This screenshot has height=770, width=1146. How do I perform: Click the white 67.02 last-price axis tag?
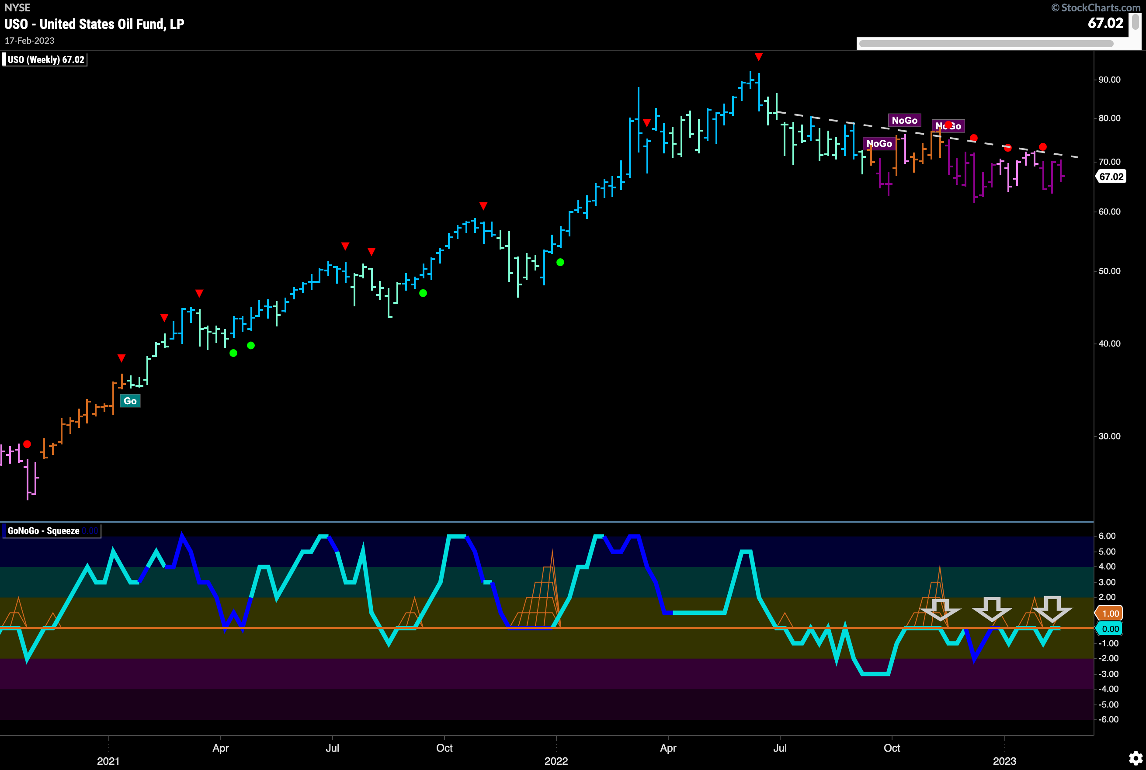(1111, 177)
